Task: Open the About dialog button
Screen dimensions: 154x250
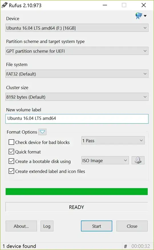Action: [21, 226]
